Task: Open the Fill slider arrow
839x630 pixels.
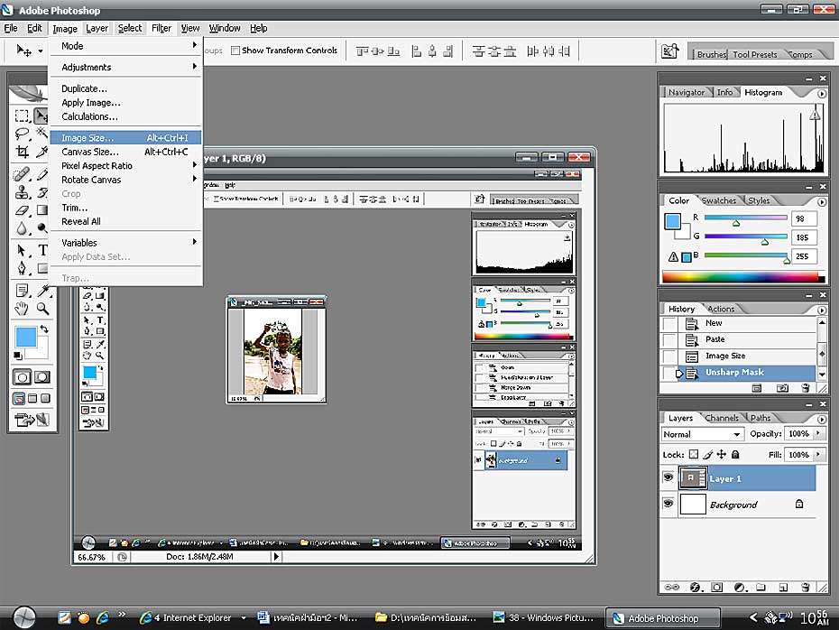Action: 818,454
